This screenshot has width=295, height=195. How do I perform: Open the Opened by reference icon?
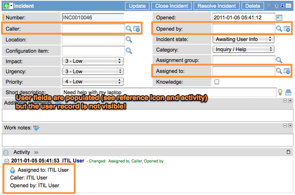(x=287, y=29)
